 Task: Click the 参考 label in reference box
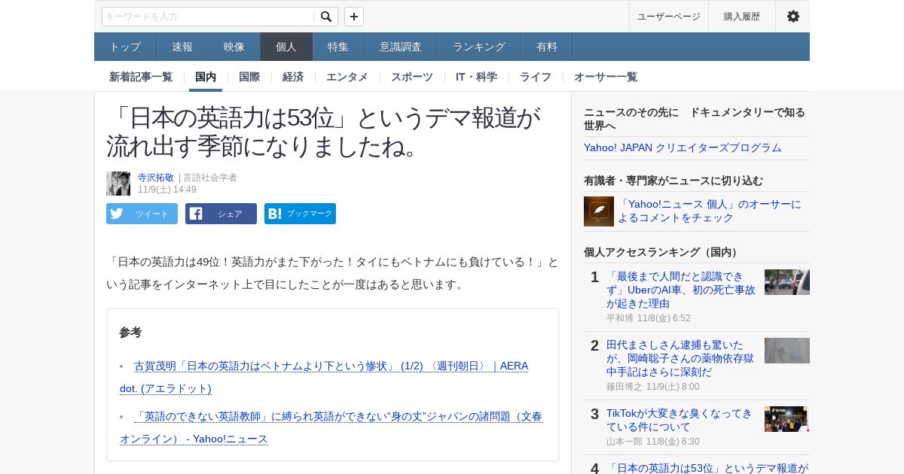(x=130, y=332)
